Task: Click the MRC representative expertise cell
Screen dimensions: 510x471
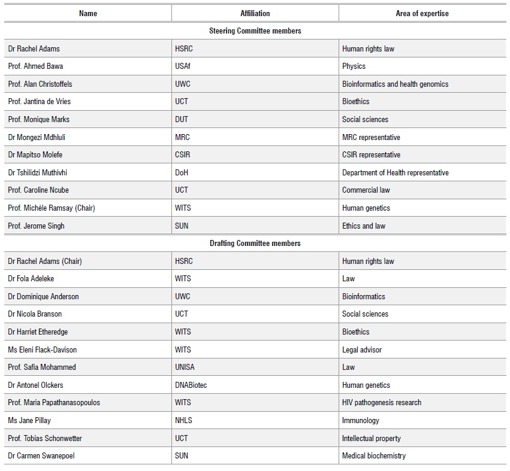Action: (371, 138)
